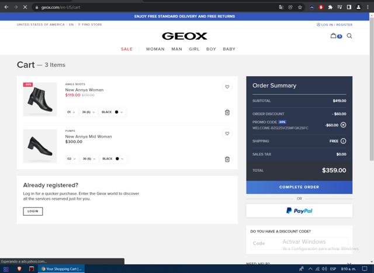The width and height of the screenshot is (374, 273).
Task: Change quantity dropdown for New Annya Mid Woman
Action: (x=71, y=159)
